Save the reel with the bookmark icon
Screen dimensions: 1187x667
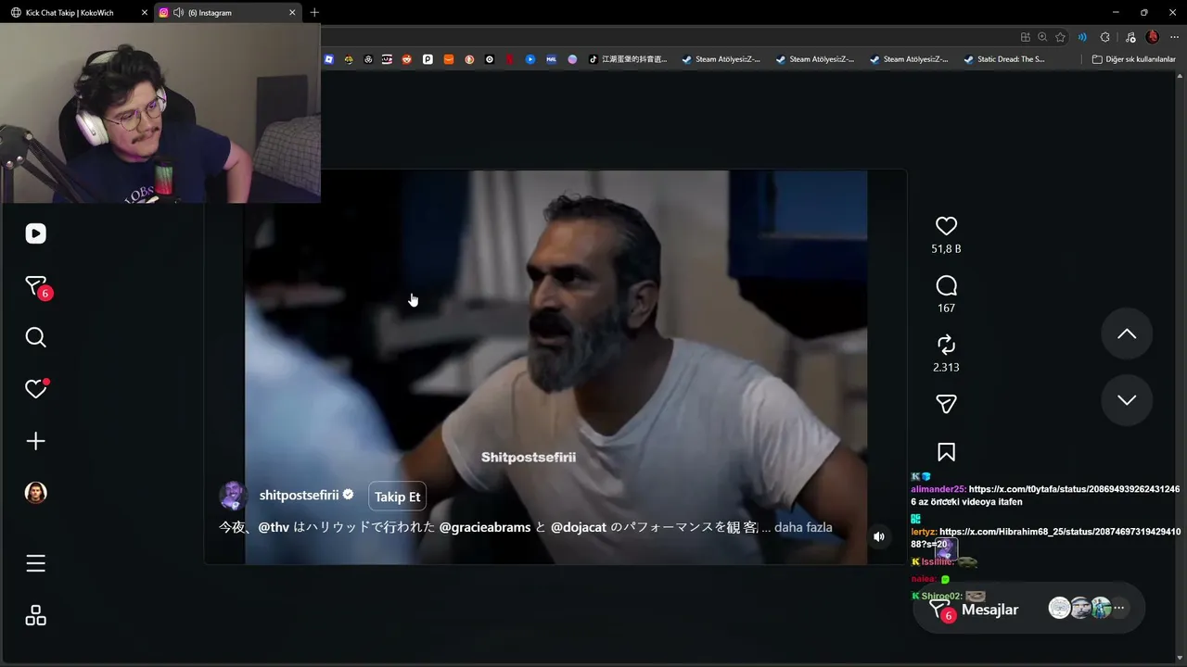coord(946,452)
